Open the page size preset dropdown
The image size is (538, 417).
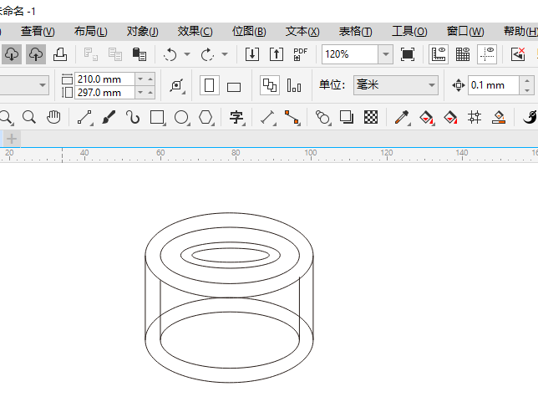tap(43, 85)
